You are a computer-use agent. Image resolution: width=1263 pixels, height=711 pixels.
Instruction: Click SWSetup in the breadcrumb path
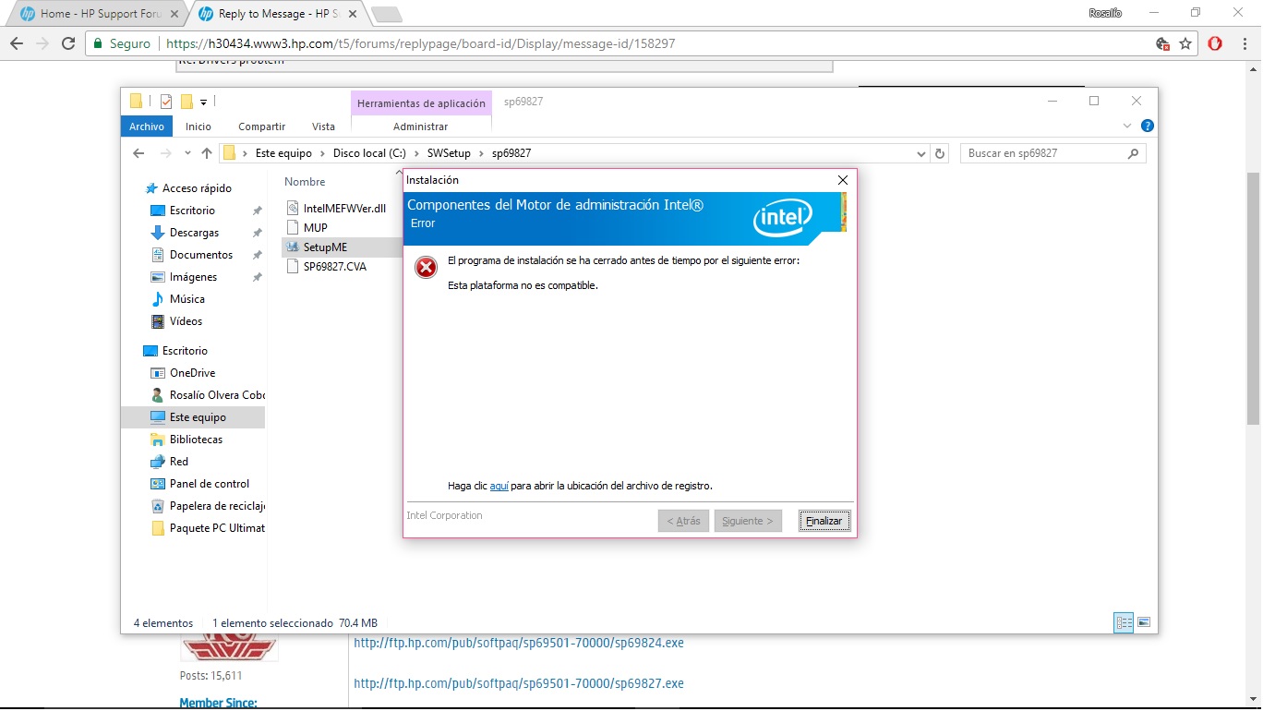pos(449,153)
